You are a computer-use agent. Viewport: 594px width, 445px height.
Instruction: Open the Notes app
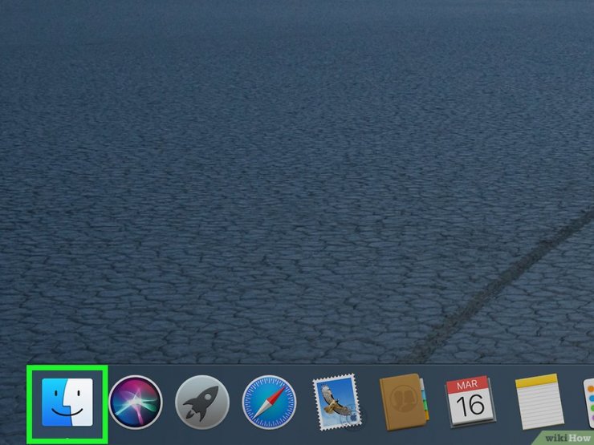pos(539,403)
